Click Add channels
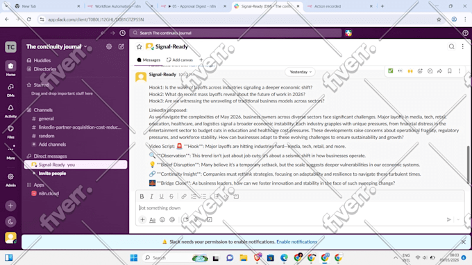The image size is (472, 265). click(52, 145)
